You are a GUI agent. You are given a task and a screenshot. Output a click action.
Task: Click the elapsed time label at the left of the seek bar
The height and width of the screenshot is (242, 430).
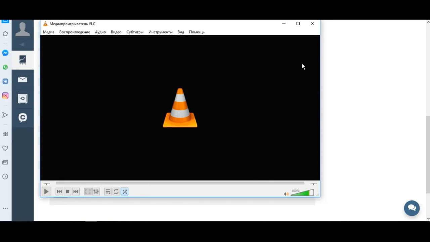47,184
